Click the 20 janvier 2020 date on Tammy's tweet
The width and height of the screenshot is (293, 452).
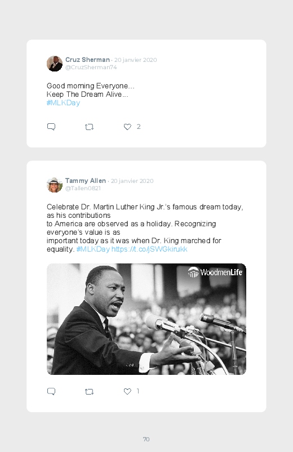pyautogui.click(x=132, y=181)
